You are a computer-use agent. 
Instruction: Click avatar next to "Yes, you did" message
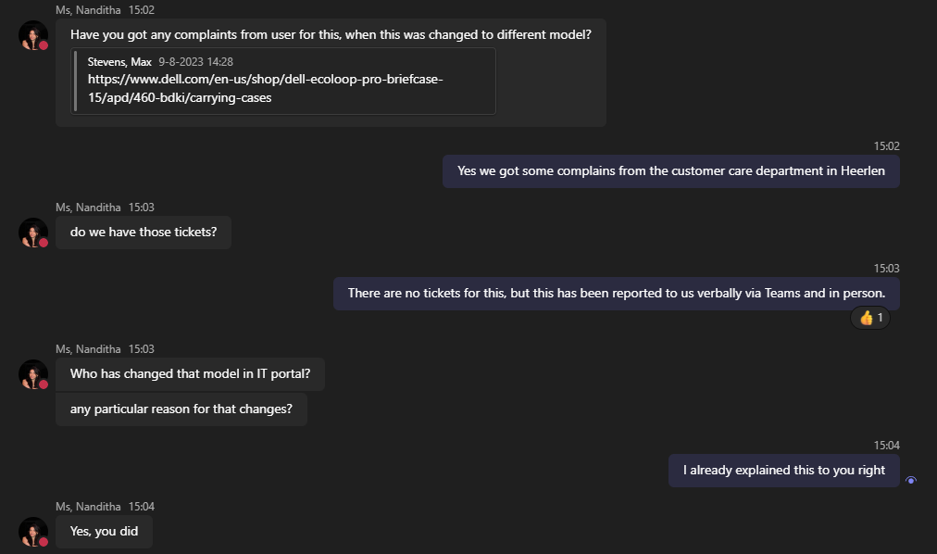[x=33, y=532]
